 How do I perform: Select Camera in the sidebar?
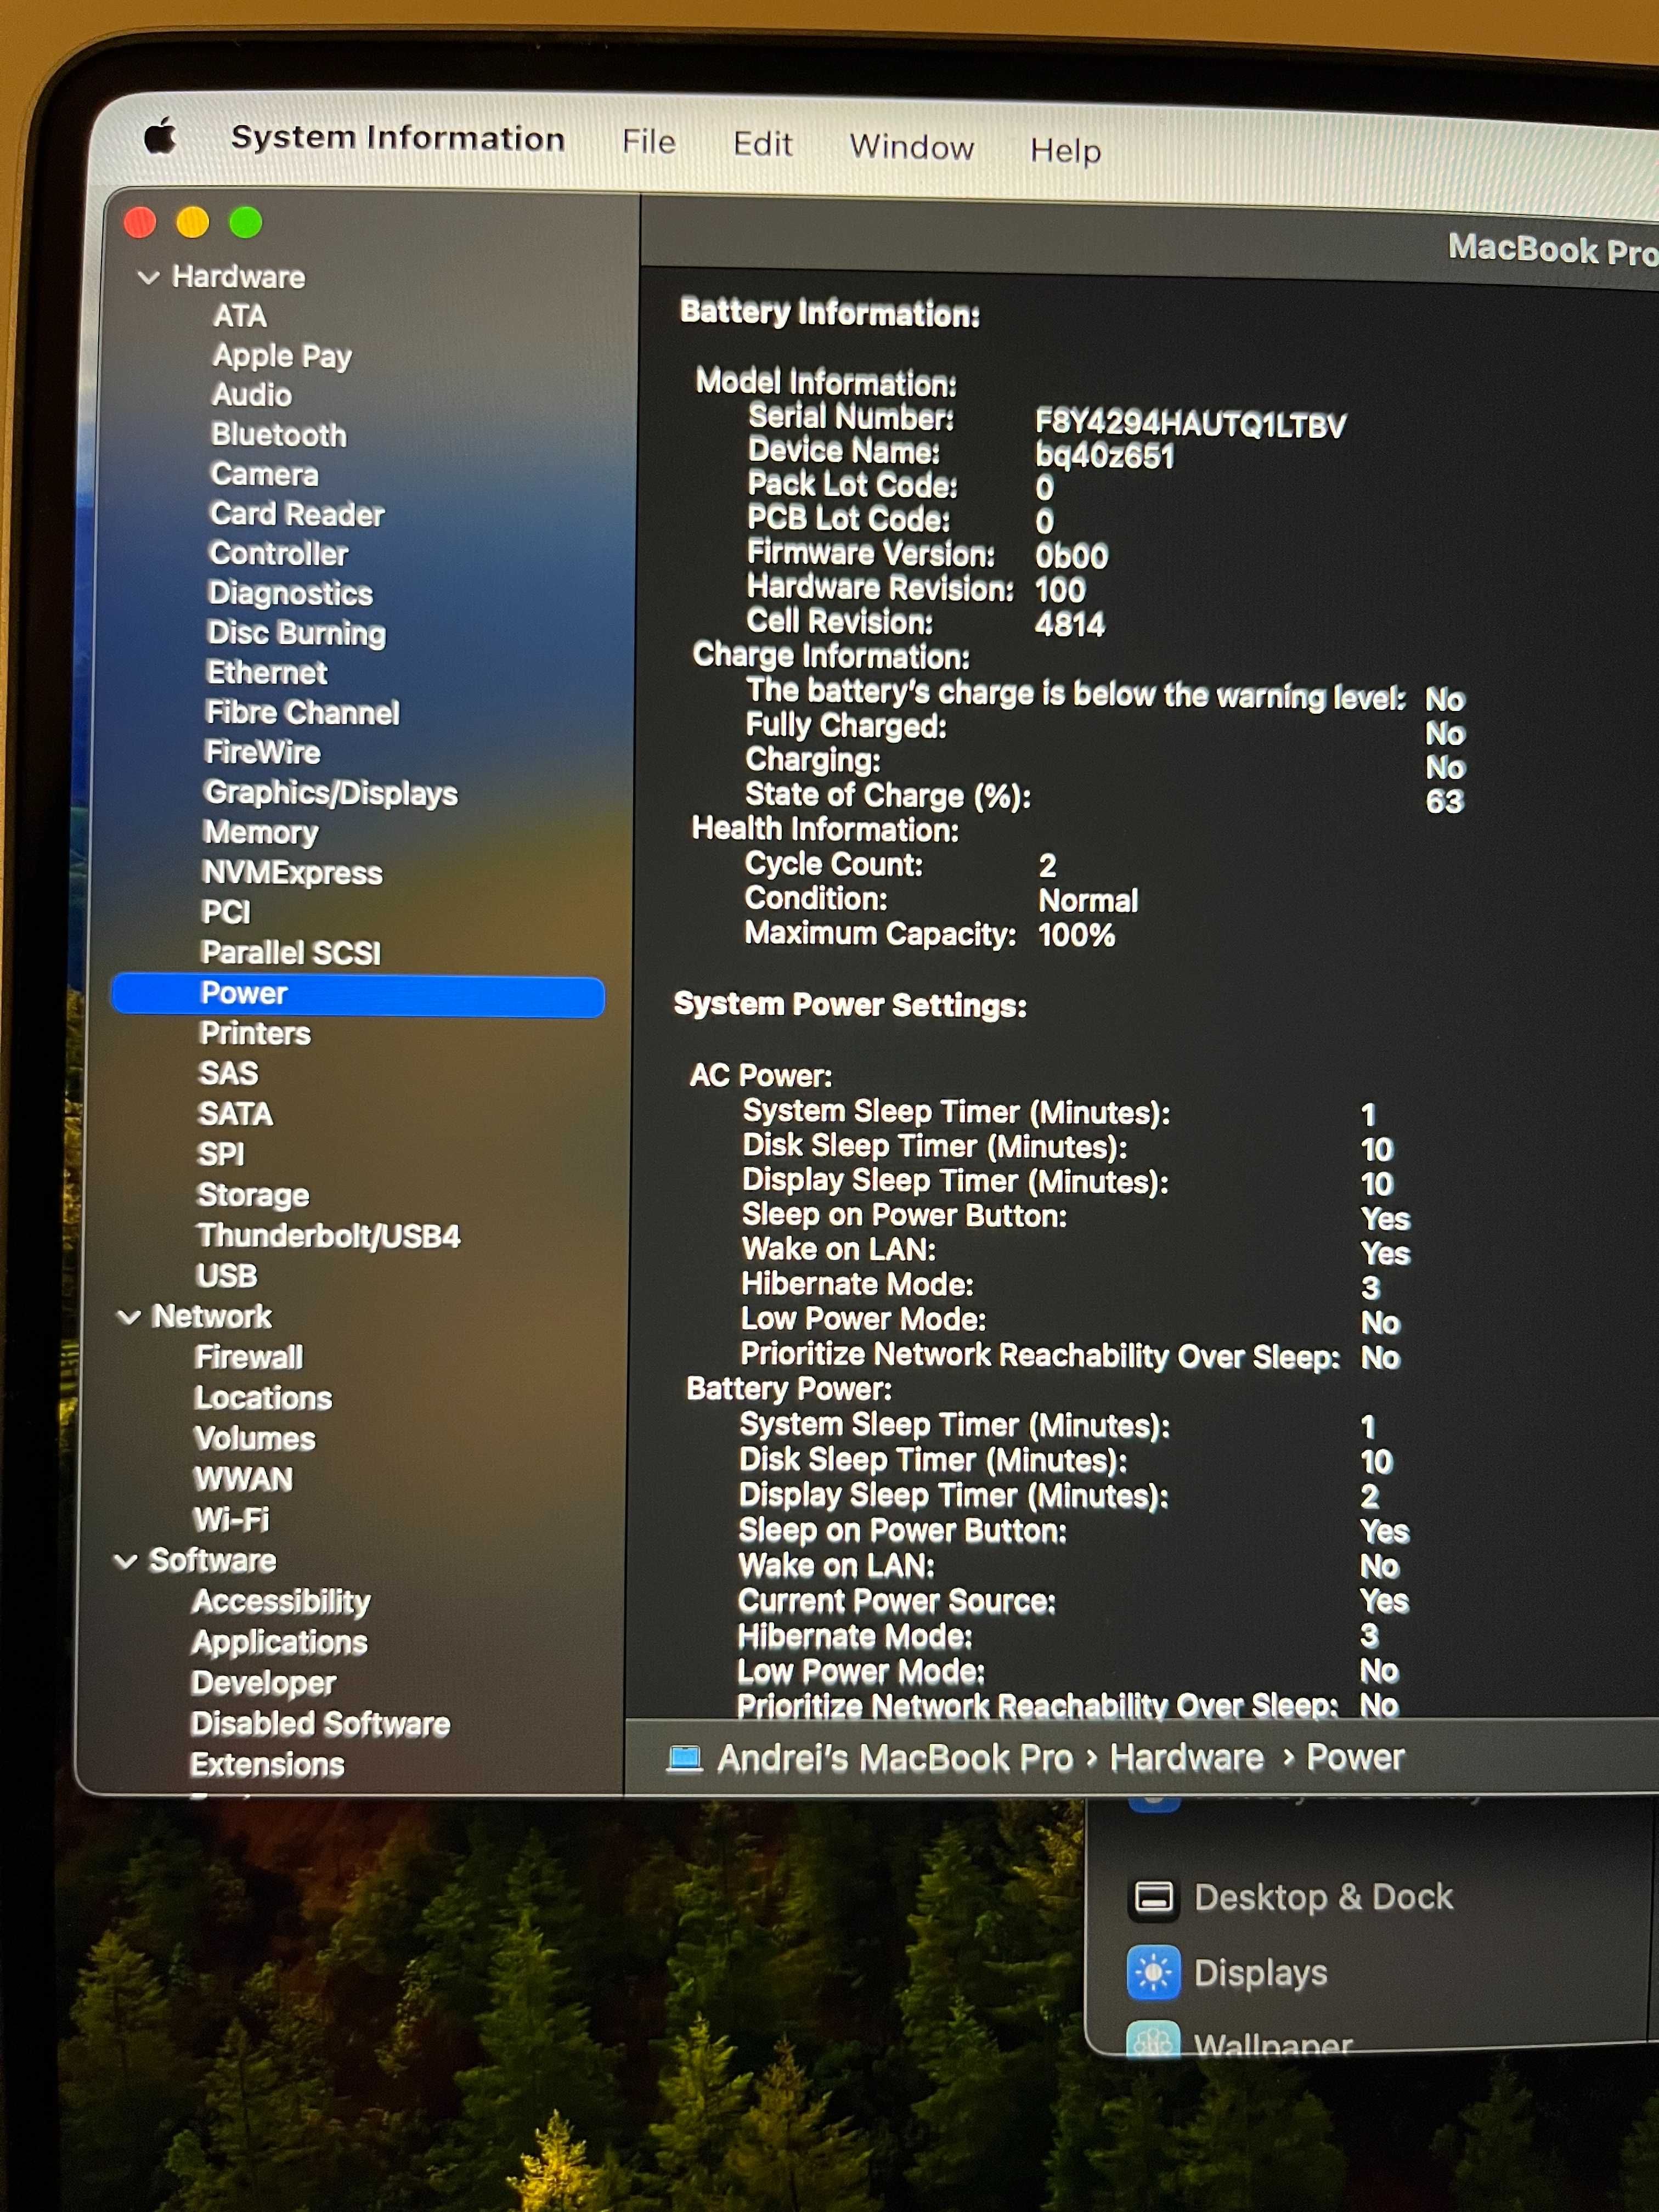[264, 474]
